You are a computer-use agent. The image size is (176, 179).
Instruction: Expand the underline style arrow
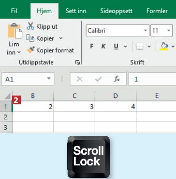coord(125,47)
